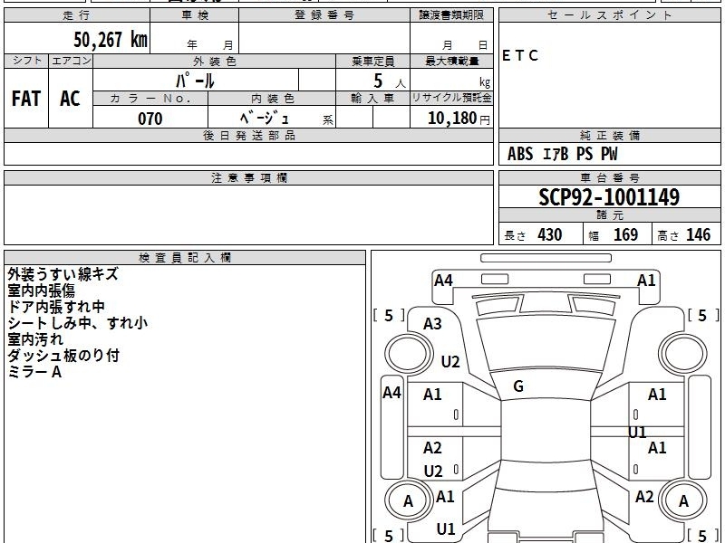Click the 登録番号 header cell

point(324,15)
